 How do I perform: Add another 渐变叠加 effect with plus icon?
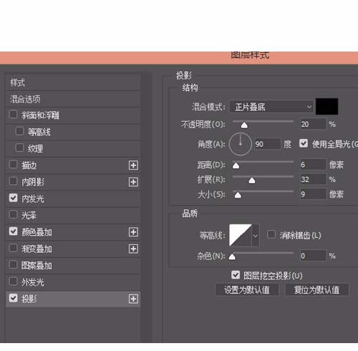point(133,249)
